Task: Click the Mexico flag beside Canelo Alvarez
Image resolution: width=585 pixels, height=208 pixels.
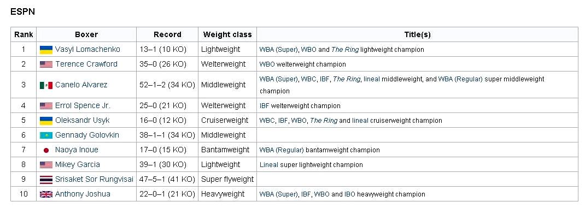Action: [x=46, y=85]
